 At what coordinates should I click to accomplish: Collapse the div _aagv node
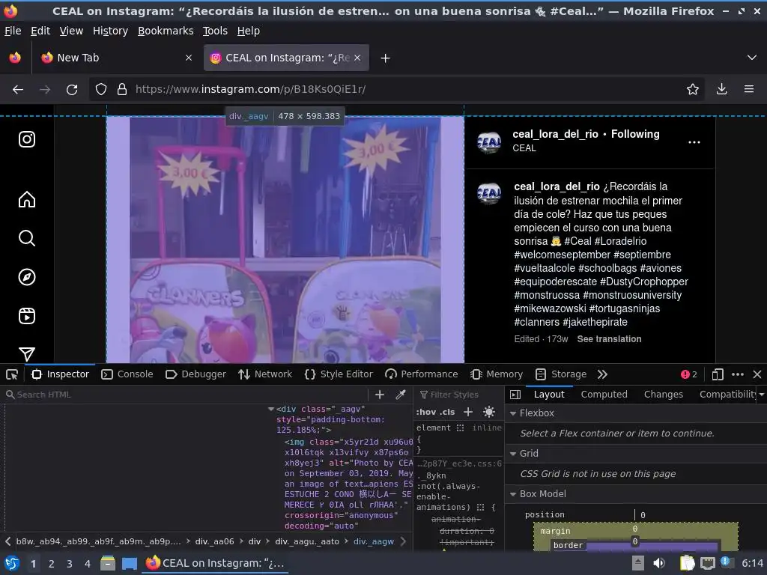tap(271, 410)
